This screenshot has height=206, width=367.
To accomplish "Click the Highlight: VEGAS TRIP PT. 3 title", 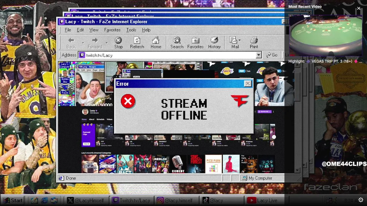I will 325,61.
